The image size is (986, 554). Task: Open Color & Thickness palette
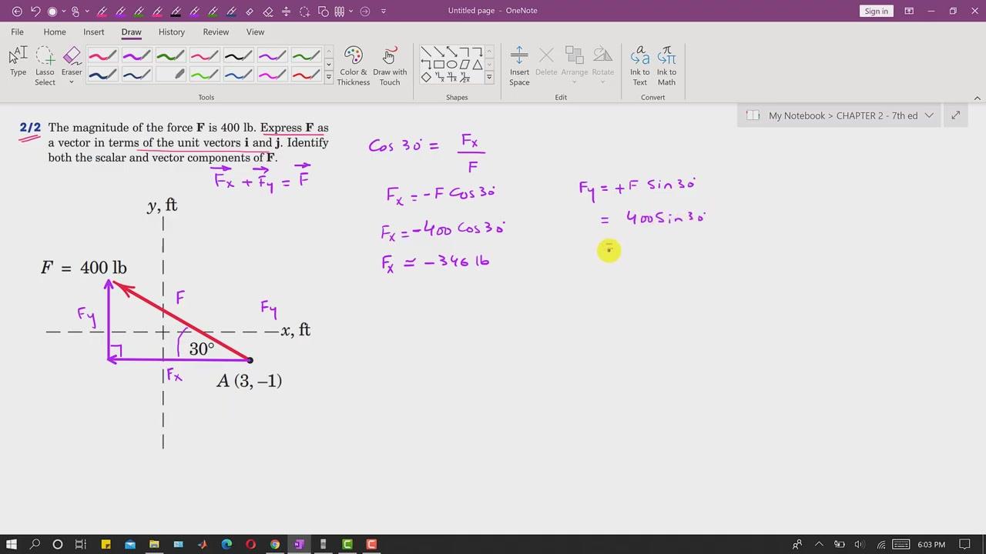(x=353, y=65)
